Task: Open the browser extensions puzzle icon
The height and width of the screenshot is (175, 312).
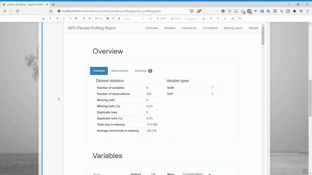Action: point(295,11)
